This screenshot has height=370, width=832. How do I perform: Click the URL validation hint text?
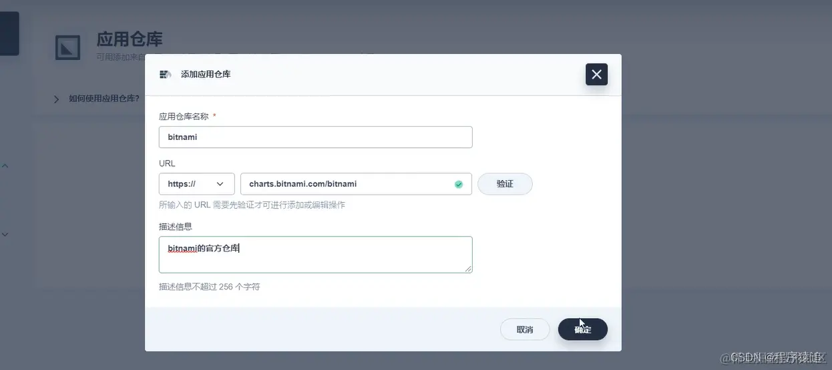coord(252,205)
